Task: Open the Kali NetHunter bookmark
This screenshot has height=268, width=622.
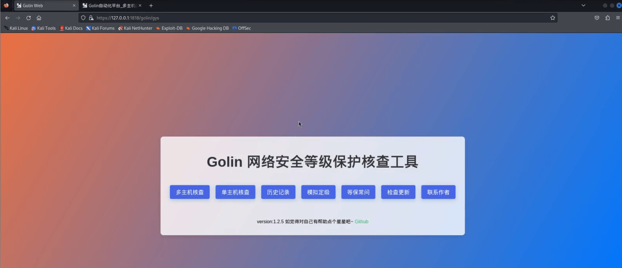Action: point(135,28)
